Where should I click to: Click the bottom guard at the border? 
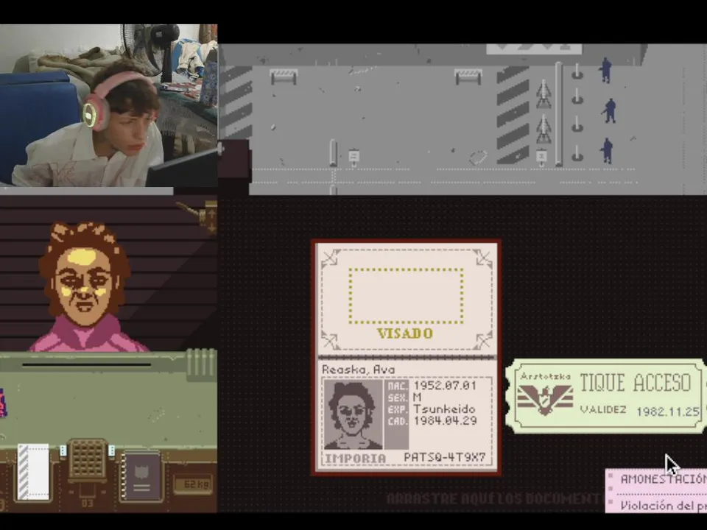(x=606, y=150)
